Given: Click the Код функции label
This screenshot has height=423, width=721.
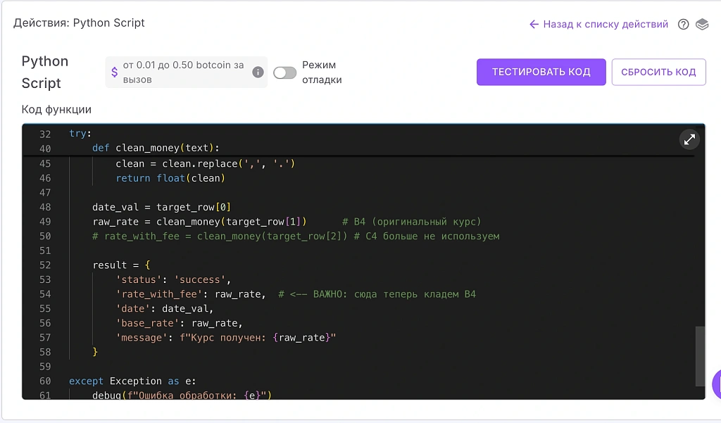Looking at the screenshot, I should point(56,109).
